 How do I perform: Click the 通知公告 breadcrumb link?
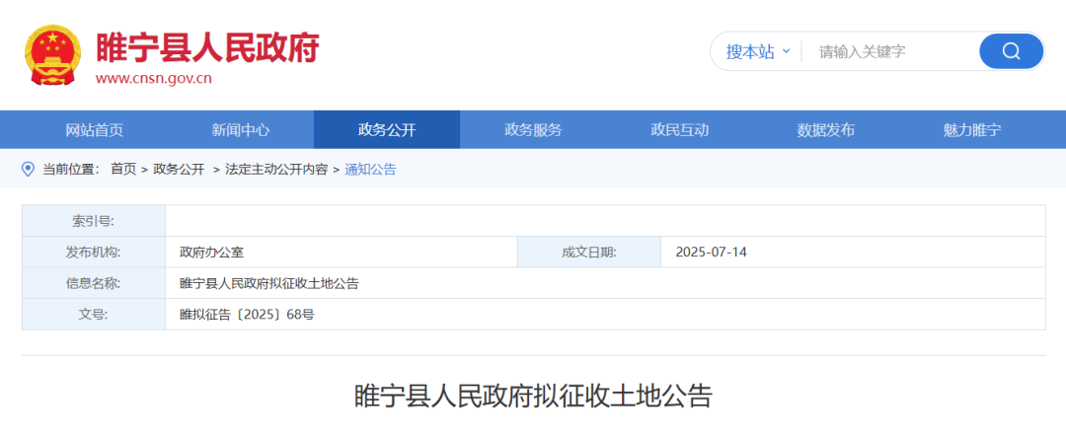pos(370,170)
